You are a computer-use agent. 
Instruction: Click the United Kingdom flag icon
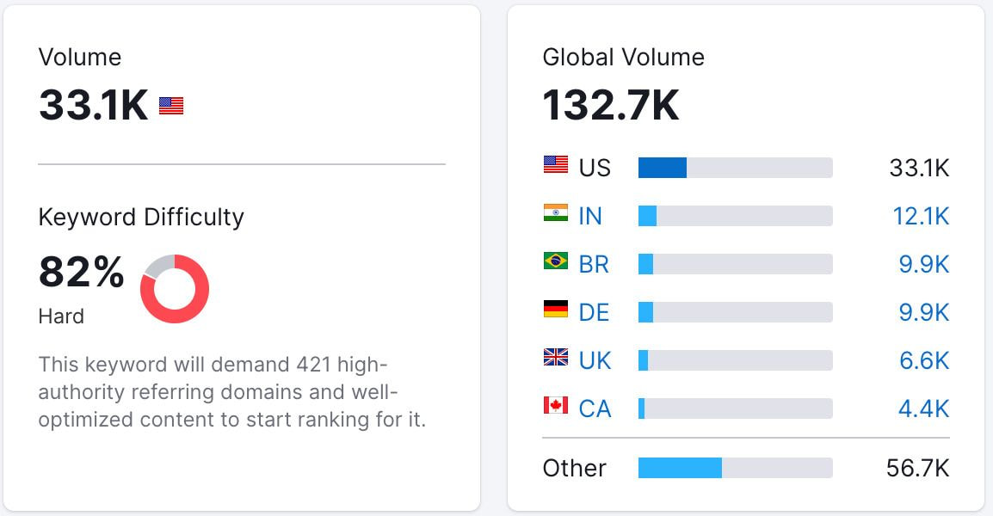tap(556, 357)
